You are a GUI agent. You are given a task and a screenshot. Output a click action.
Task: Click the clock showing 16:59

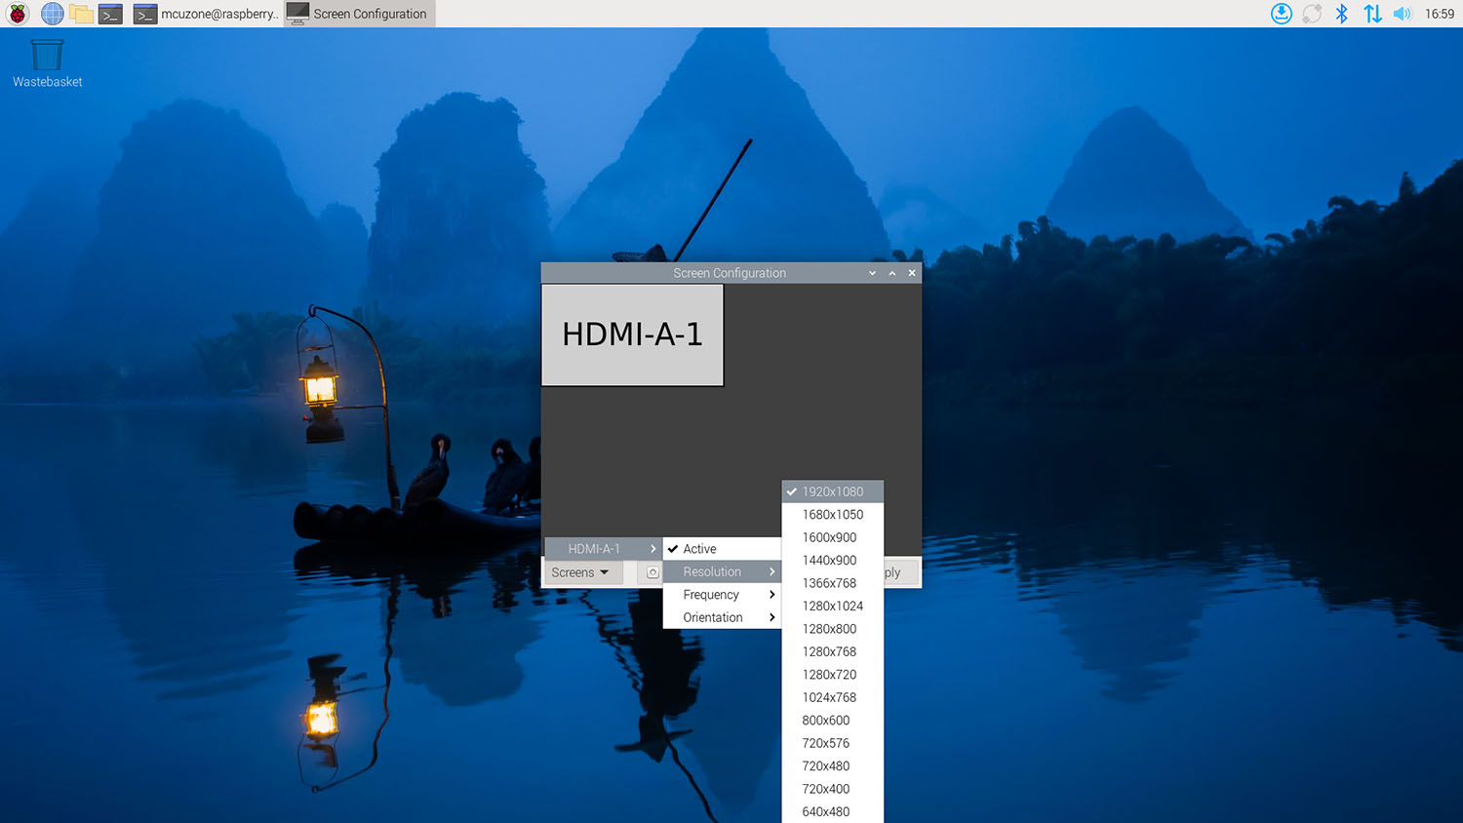pyautogui.click(x=1440, y=14)
